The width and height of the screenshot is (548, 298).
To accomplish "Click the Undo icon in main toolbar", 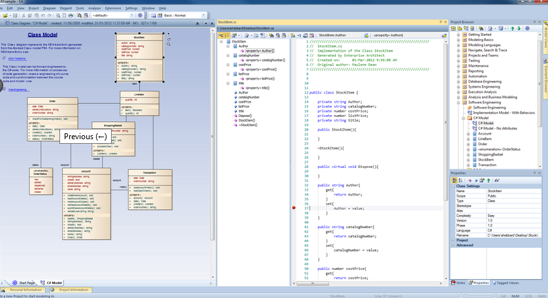I will pyautogui.click(x=42, y=16).
